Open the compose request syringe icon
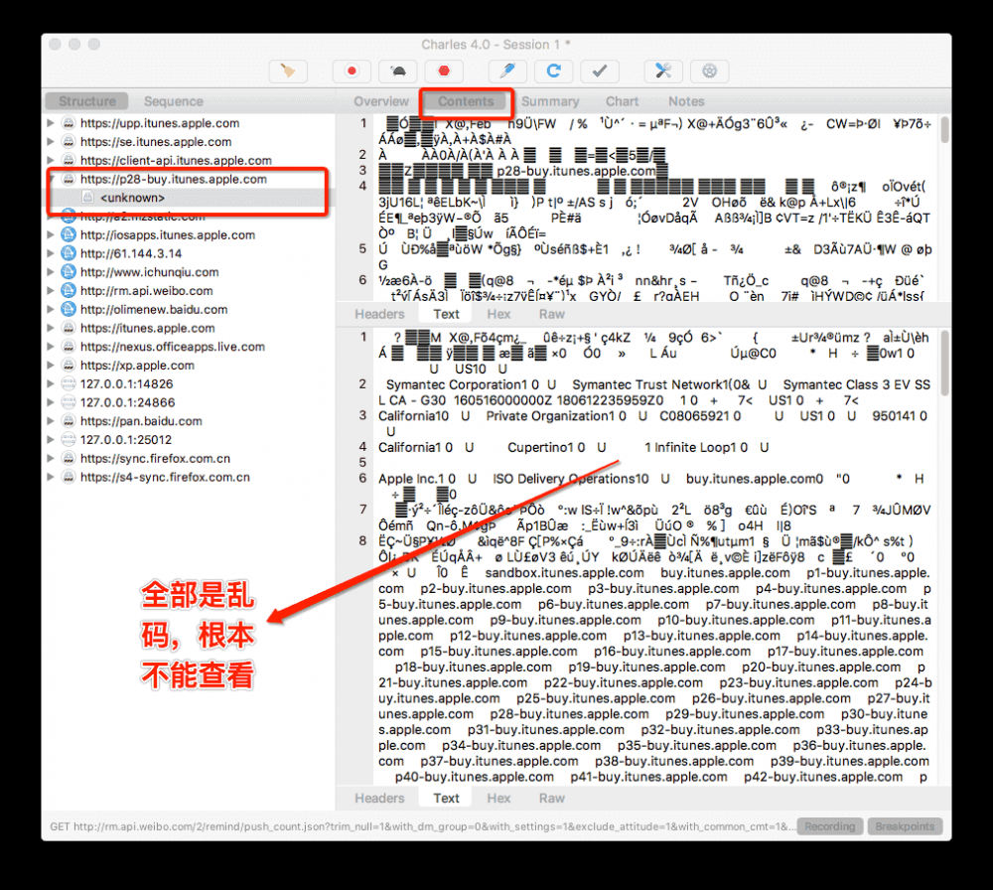The height and width of the screenshot is (890, 993). (507, 71)
